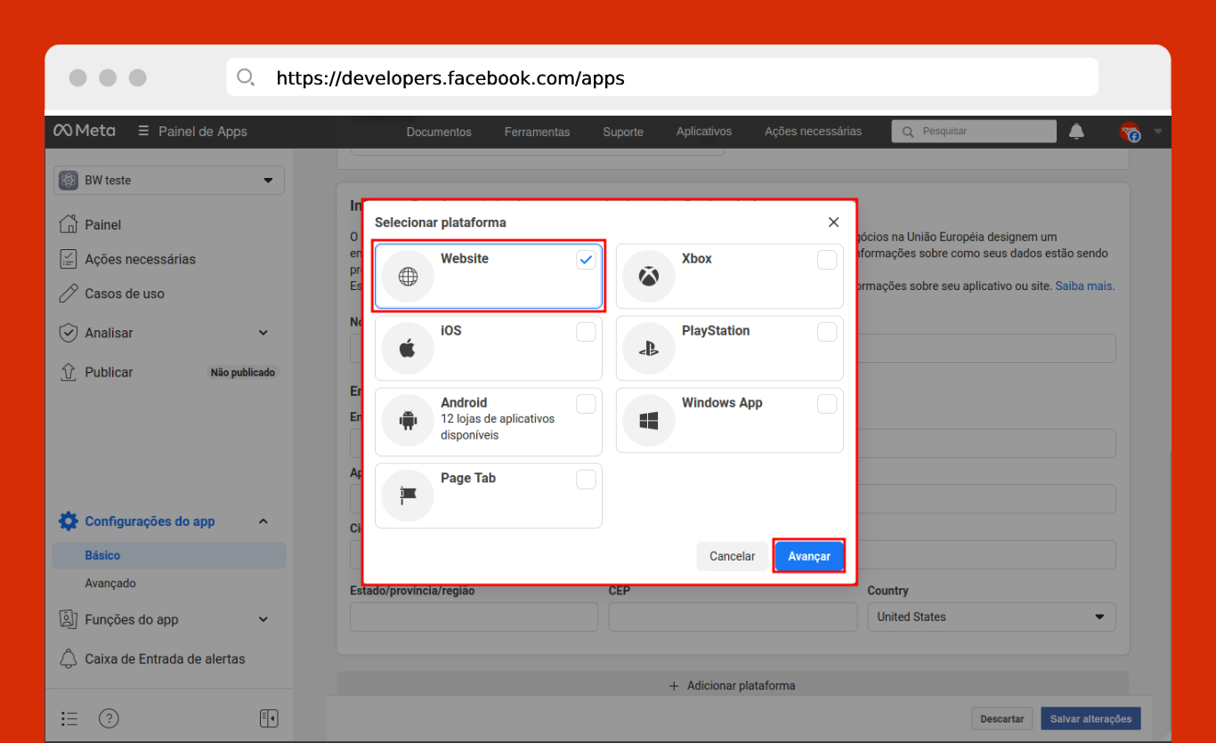Check the Xbox platform checkbox
Image resolution: width=1216 pixels, height=743 pixels.
click(x=827, y=260)
